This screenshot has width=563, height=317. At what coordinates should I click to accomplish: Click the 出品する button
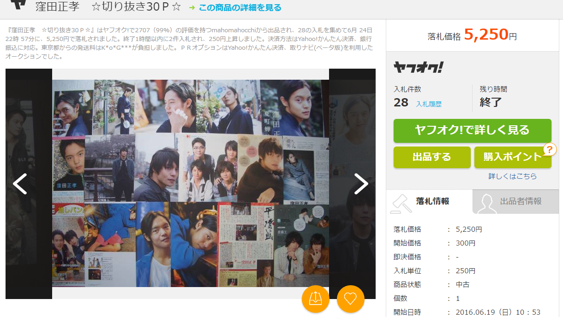[432, 157]
